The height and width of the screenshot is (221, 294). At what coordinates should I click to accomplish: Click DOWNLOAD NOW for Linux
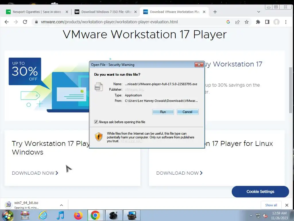click(179, 173)
